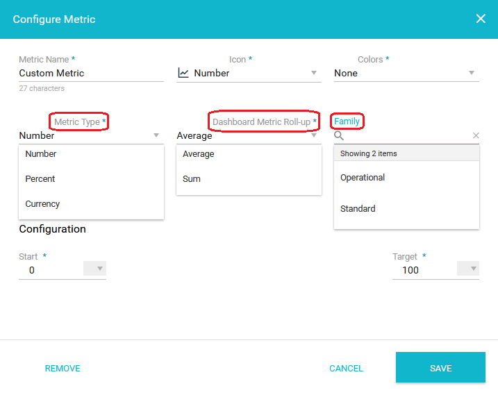498x395 pixels.
Task: Open the Start value stepper arrow
Action: [94, 269]
